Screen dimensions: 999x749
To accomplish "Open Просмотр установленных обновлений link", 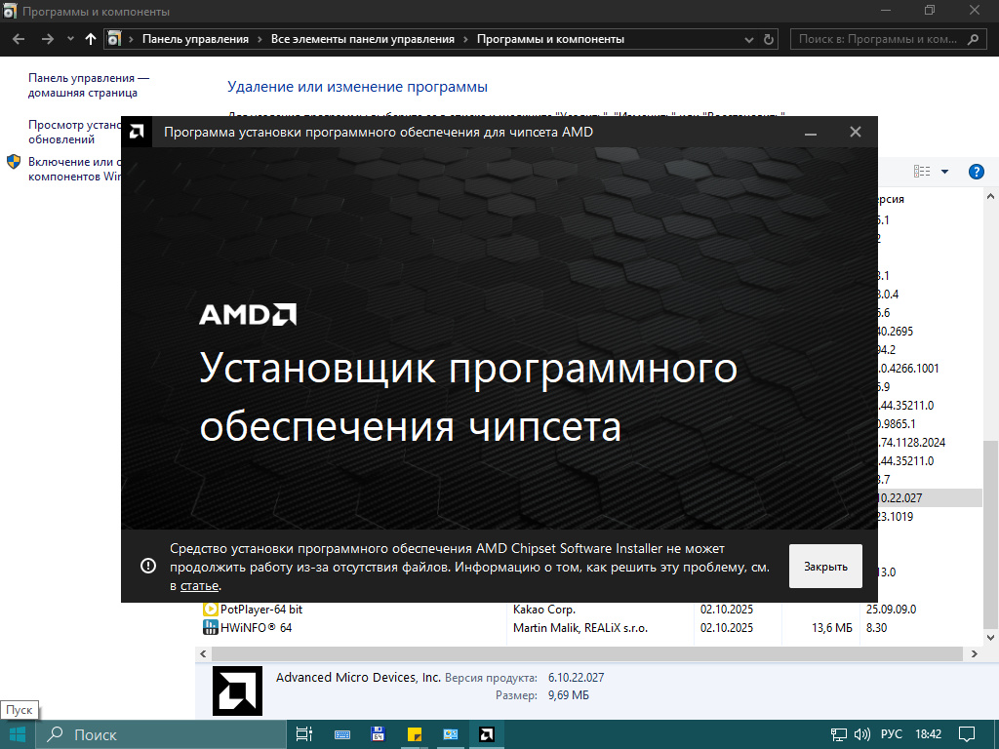I will (x=74, y=132).
